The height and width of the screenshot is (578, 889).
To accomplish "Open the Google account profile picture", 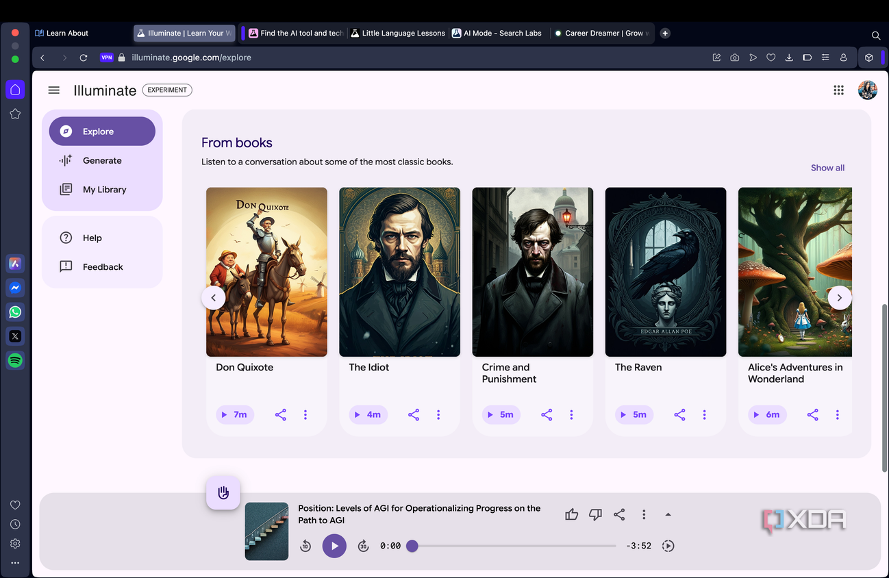I will 868,90.
